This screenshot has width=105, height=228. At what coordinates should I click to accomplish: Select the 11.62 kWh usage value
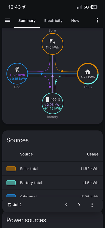coord(89,169)
